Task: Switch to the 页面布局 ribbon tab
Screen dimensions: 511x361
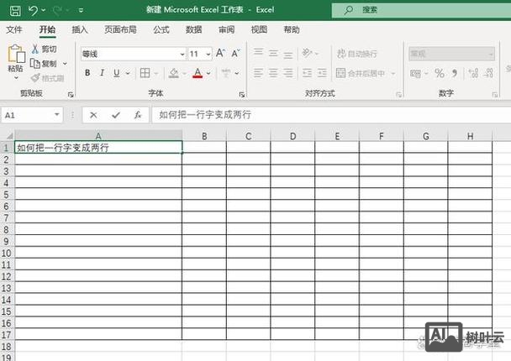Action: 120,29
